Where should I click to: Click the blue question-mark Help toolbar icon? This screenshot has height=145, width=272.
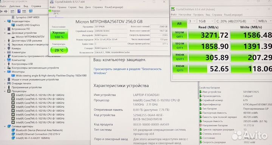19,11
